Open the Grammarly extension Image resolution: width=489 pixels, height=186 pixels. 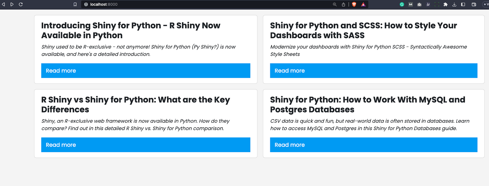pyautogui.click(x=402, y=4)
